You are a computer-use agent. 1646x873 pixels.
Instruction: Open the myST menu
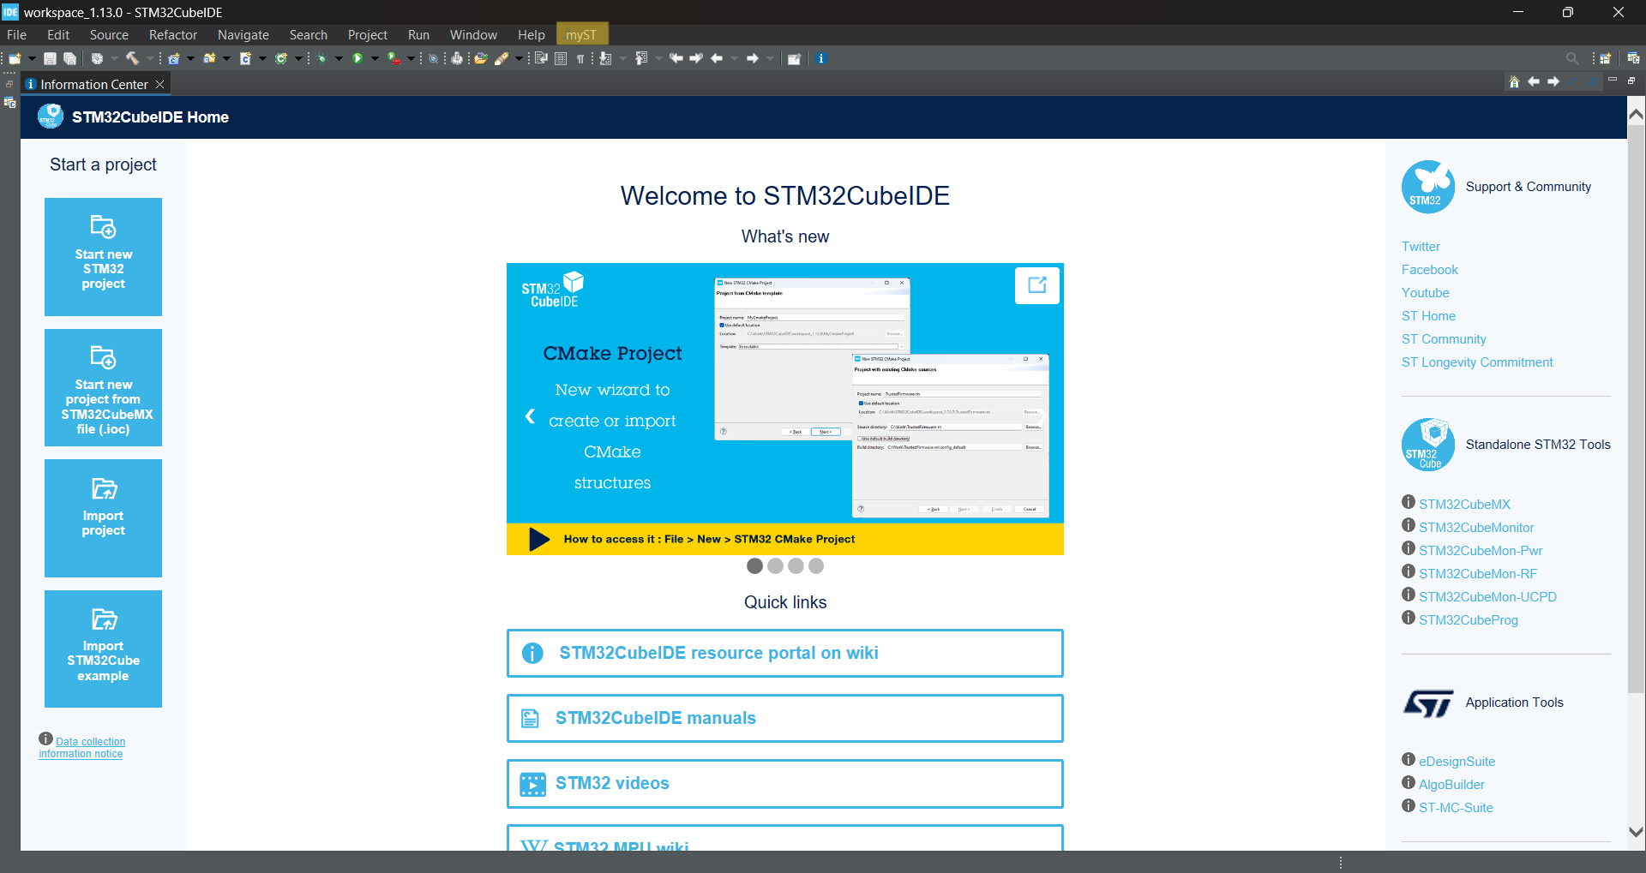click(582, 34)
